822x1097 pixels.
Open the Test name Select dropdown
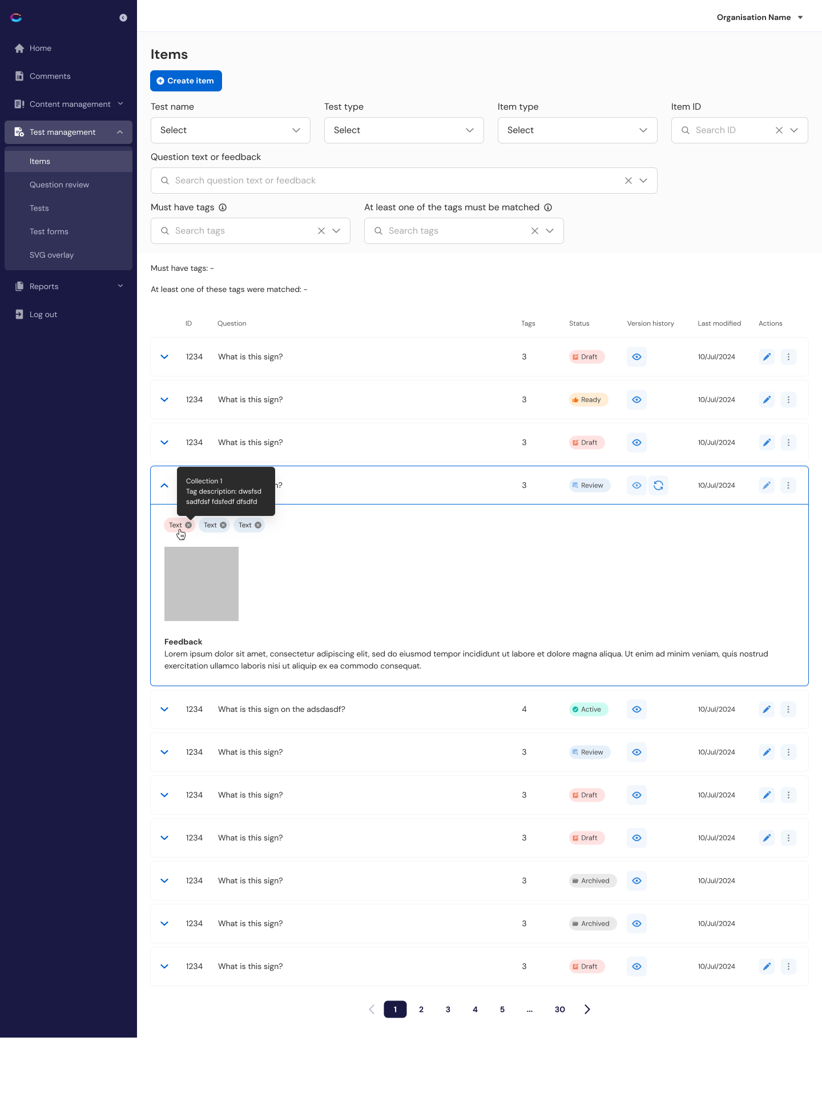point(230,130)
